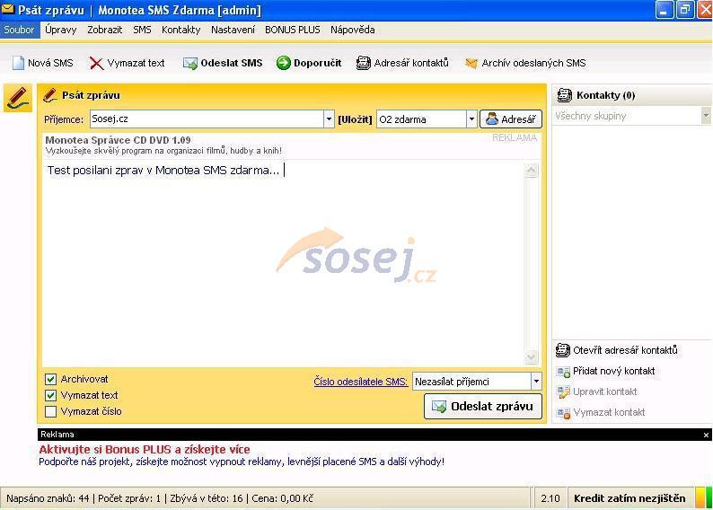Click the envelope icon in title bar
Screen dimensions: 713x510
click(8, 9)
